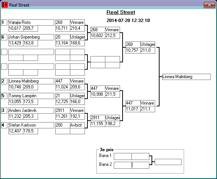Click the final round 11,017 time field
The height and width of the screenshot is (179, 217).
[133, 109]
